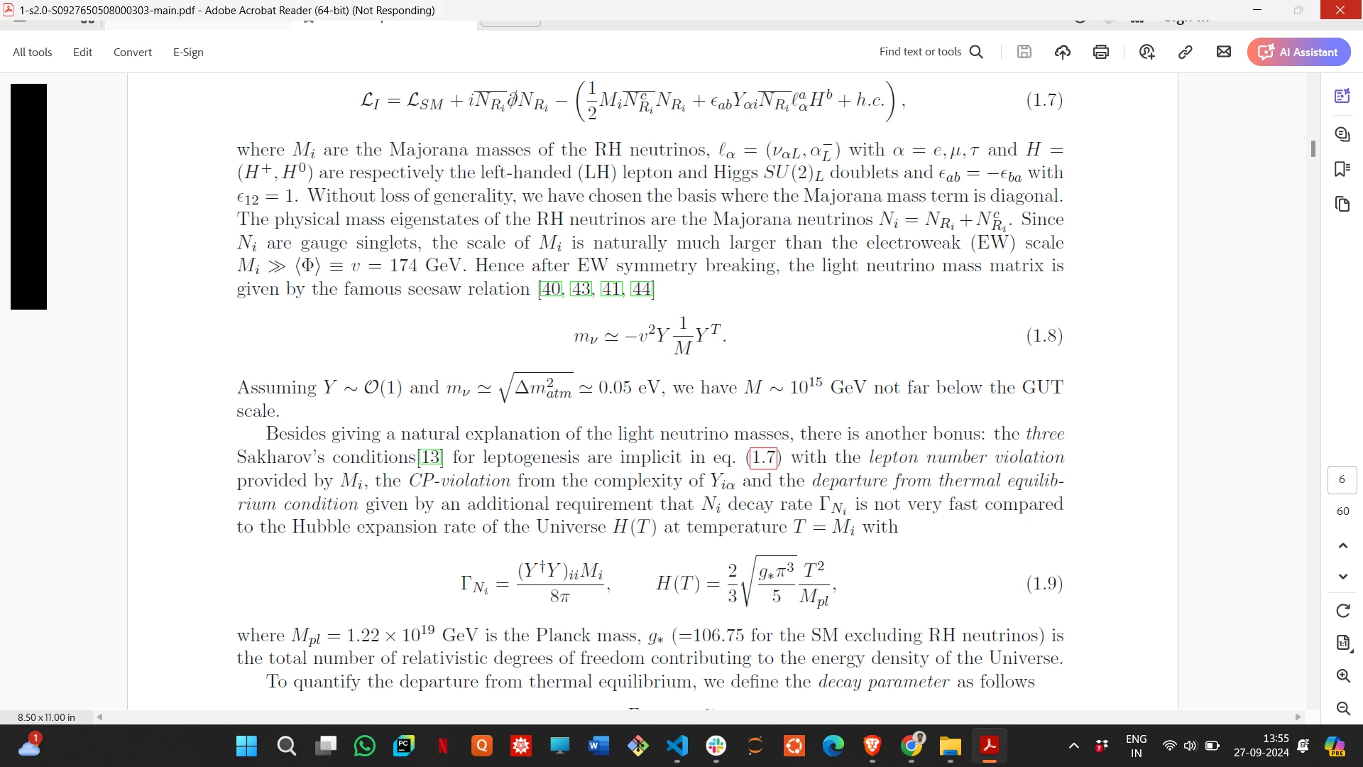This screenshot has height=767, width=1363.
Task: Click the email envelope icon
Action: coord(1223,52)
